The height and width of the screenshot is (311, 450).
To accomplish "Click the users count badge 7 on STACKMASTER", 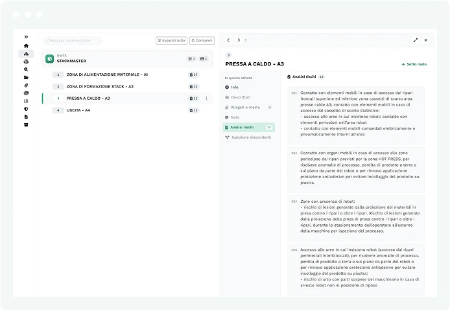I will pyautogui.click(x=191, y=59).
